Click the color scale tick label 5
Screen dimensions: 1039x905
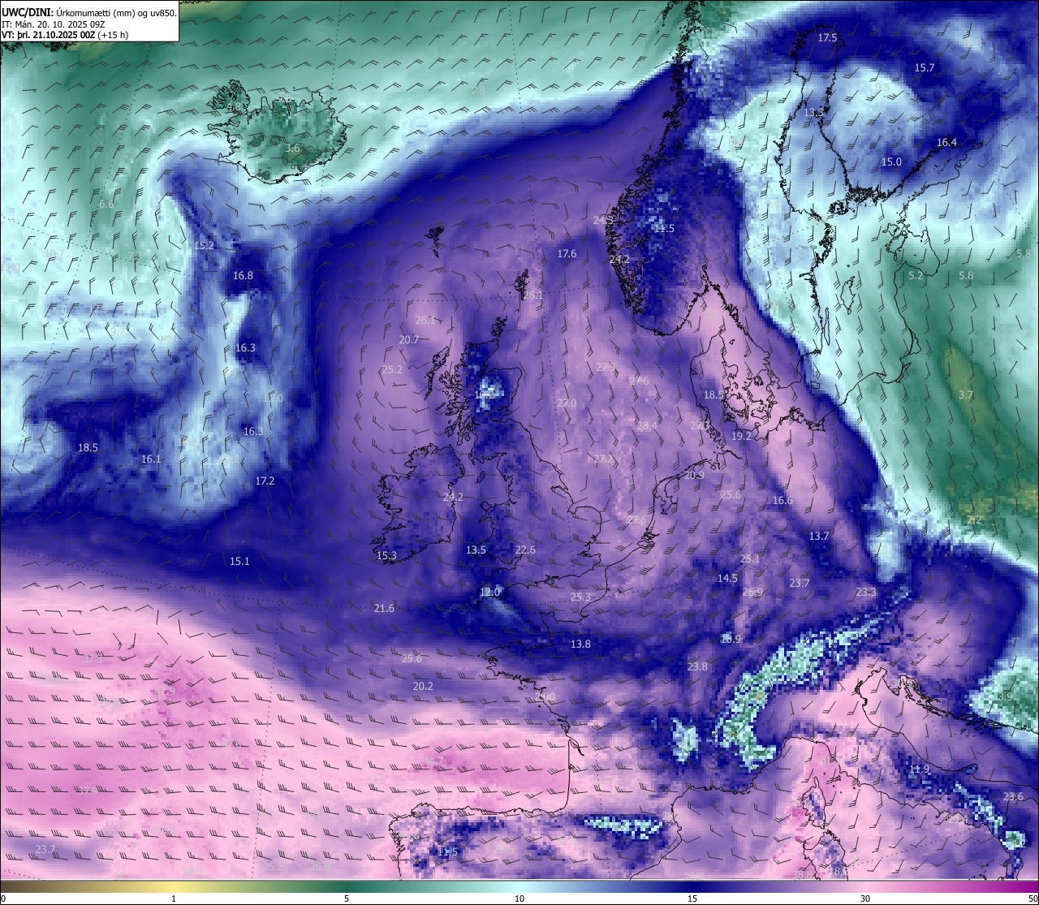tap(347, 898)
